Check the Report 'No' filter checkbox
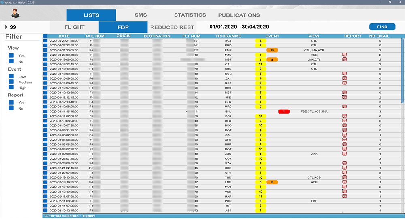Screen dimensions: 405x219 (x=11, y=109)
